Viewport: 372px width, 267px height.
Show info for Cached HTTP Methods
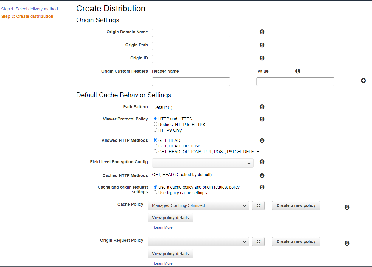262,175
